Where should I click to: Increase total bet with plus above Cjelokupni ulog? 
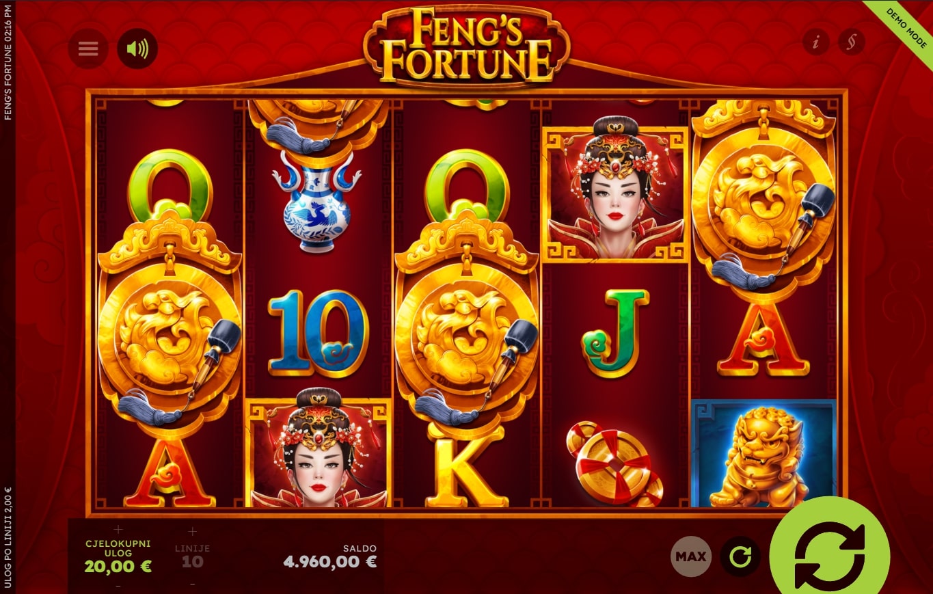[x=118, y=530]
